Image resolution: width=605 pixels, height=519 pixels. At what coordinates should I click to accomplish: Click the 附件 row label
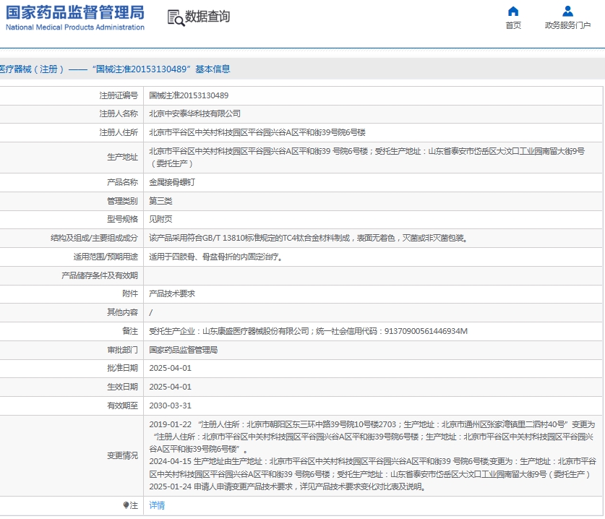[130, 293]
